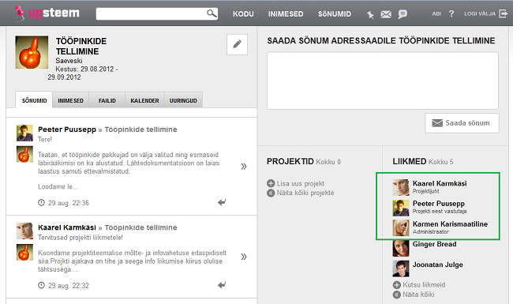The height and width of the screenshot is (304, 513).
Task: Expand Kaarel Karmkäsi's message with chevron
Action: [x=244, y=257]
